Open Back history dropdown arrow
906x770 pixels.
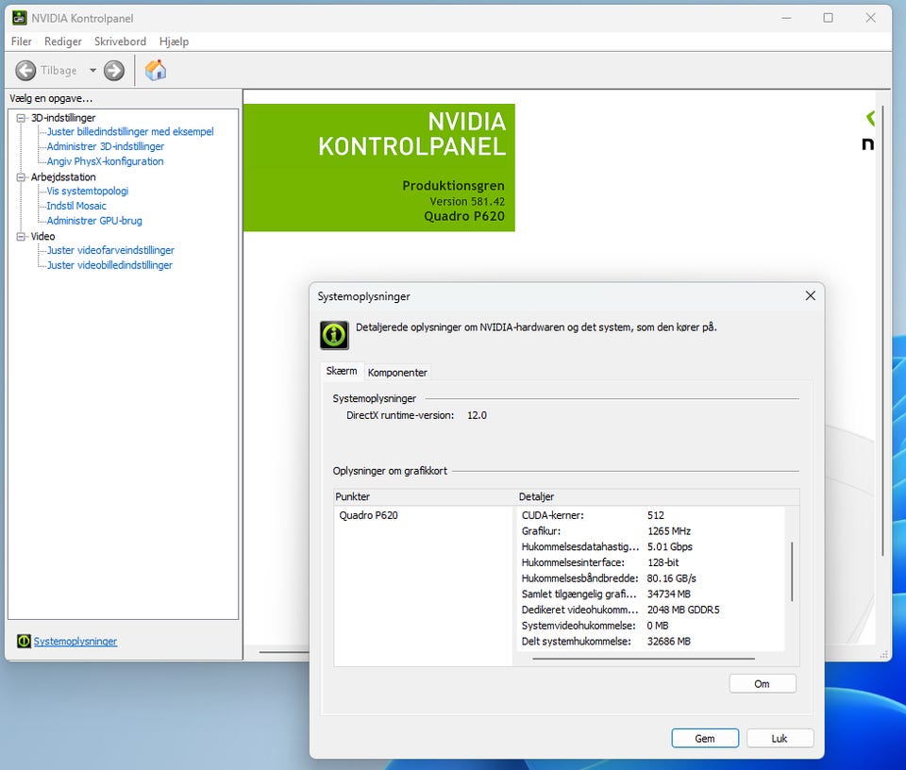(x=92, y=71)
